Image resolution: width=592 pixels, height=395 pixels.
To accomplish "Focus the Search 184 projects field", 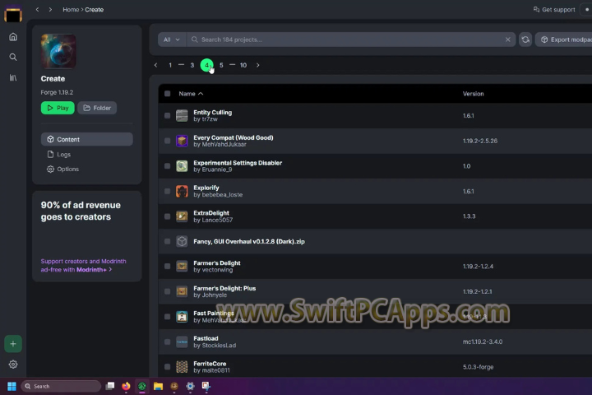I will point(351,39).
